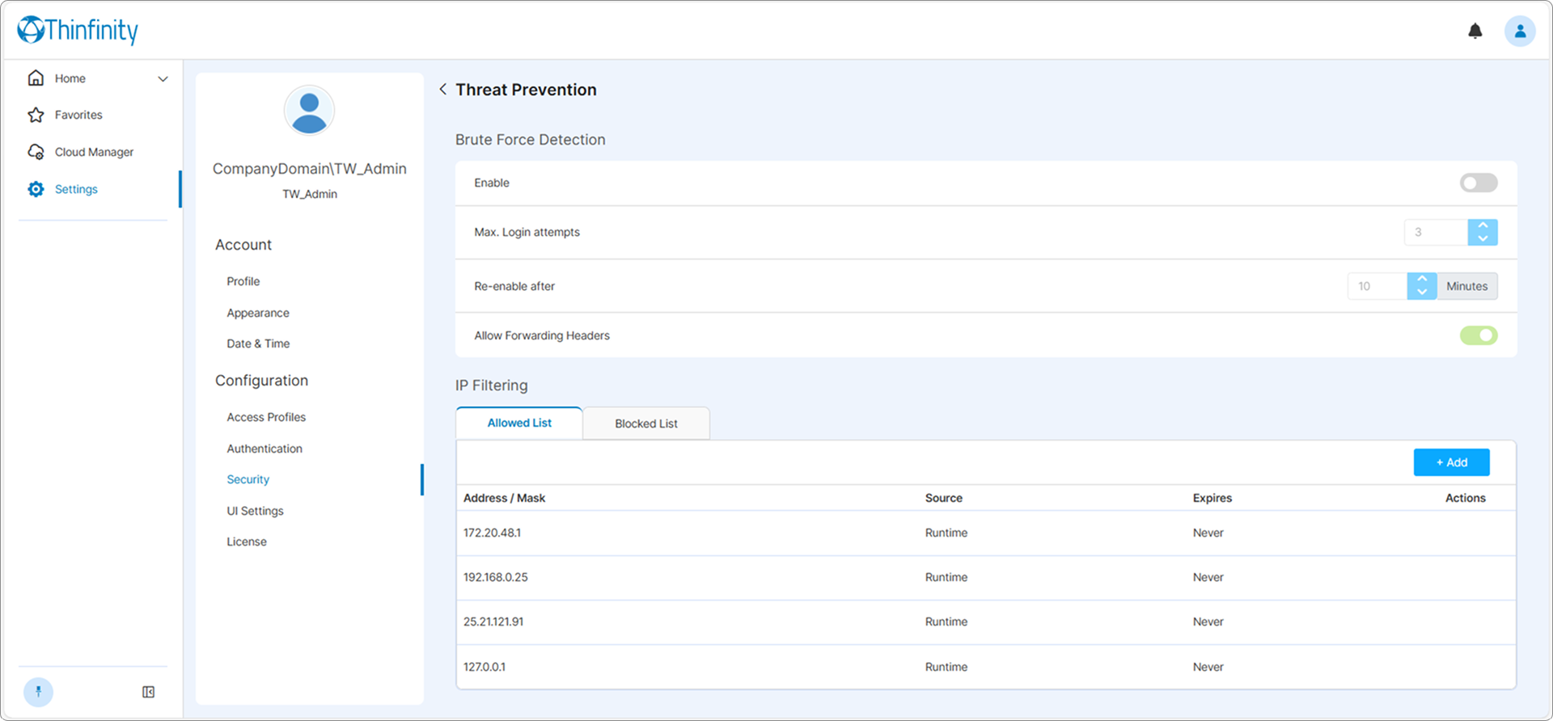Click the + Add button
This screenshot has width=1553, height=721.
pos(1451,462)
